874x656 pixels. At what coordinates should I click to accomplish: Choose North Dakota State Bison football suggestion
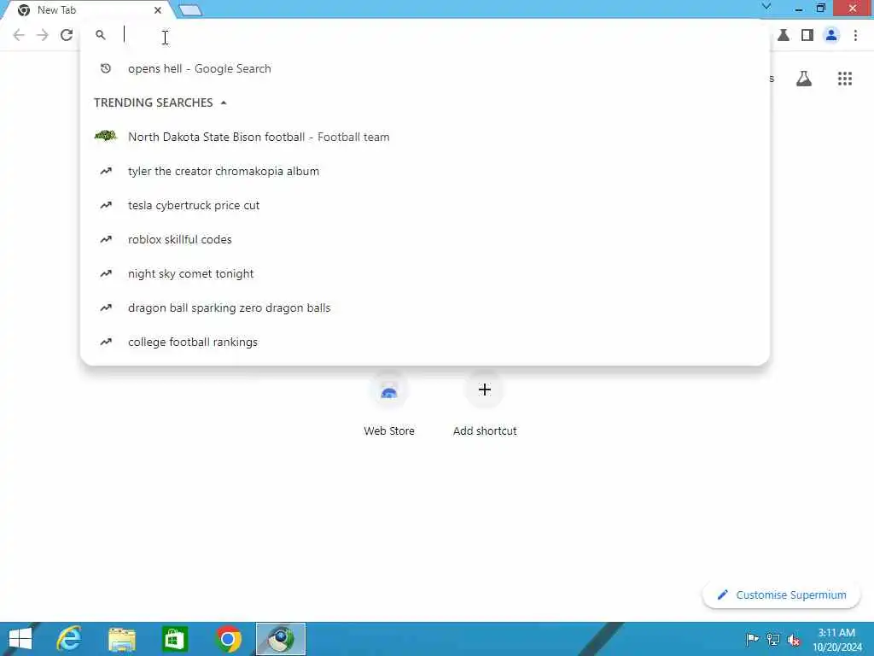point(425,137)
